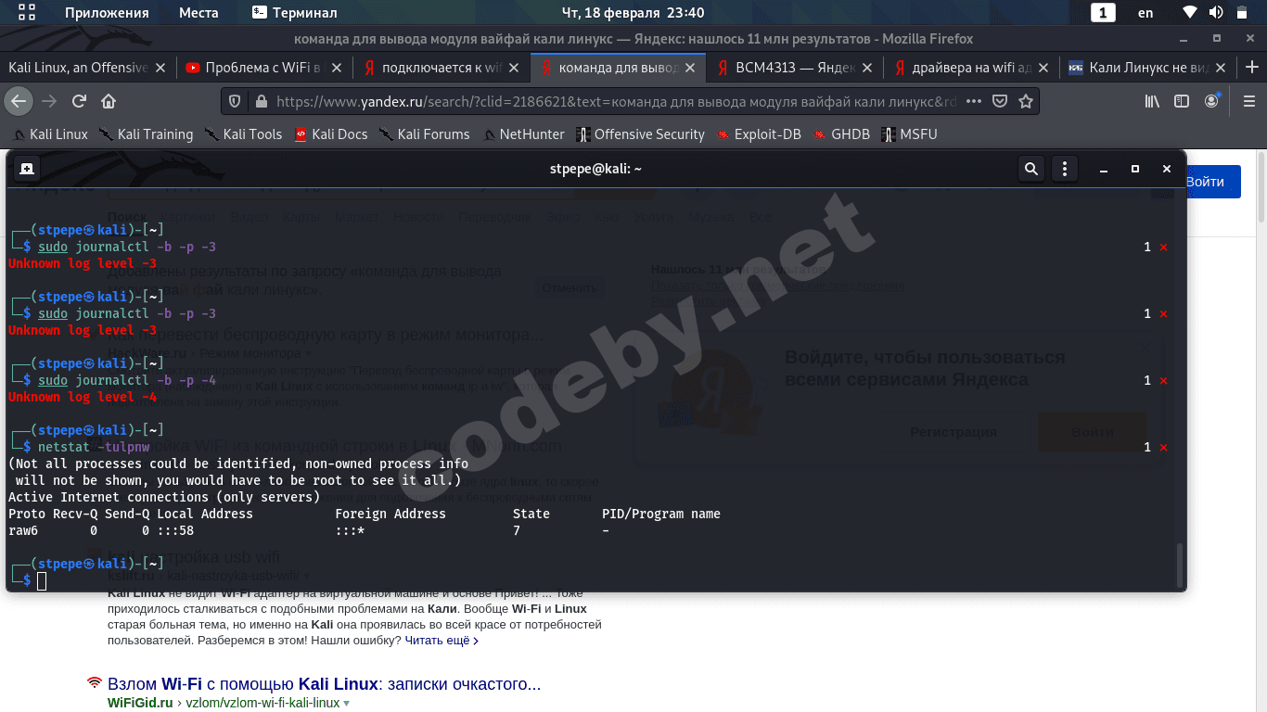Open the GNOME activities grid icon

tap(27, 12)
